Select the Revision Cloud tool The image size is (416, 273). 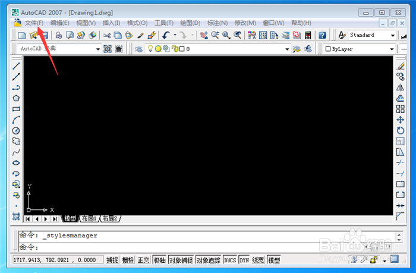coord(16,142)
